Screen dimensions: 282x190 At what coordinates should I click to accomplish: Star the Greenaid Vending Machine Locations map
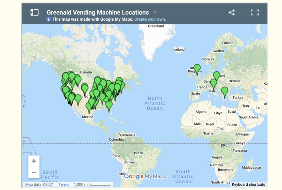(x=155, y=12)
